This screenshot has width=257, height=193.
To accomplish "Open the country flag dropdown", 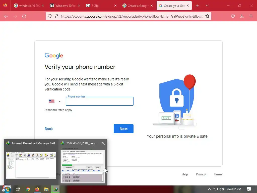I will click(x=54, y=101).
